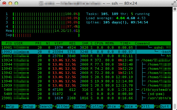Click the Mem bar showing 14.2G/15.6G
Screen dimensions: 177x110
[46, 31]
